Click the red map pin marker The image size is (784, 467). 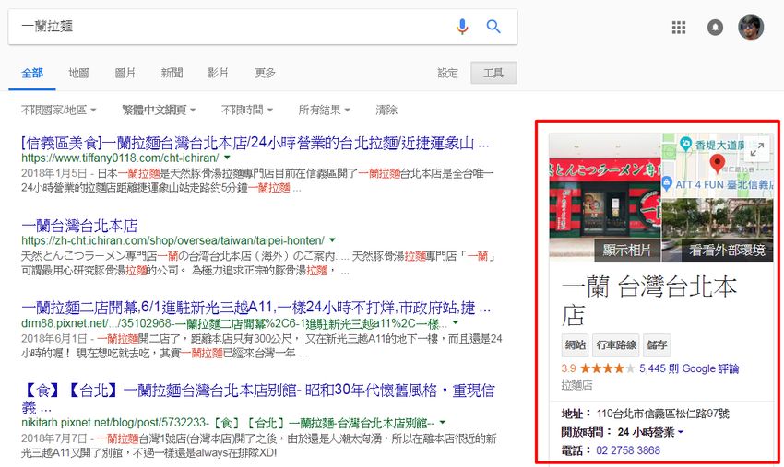point(717,163)
